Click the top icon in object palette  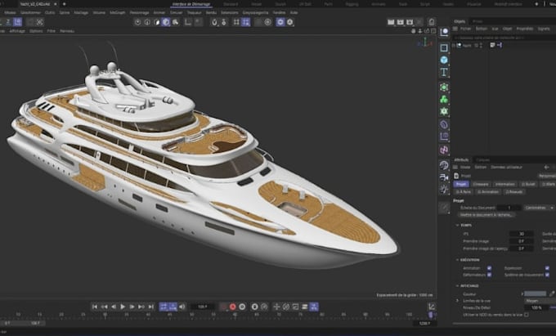(x=444, y=33)
